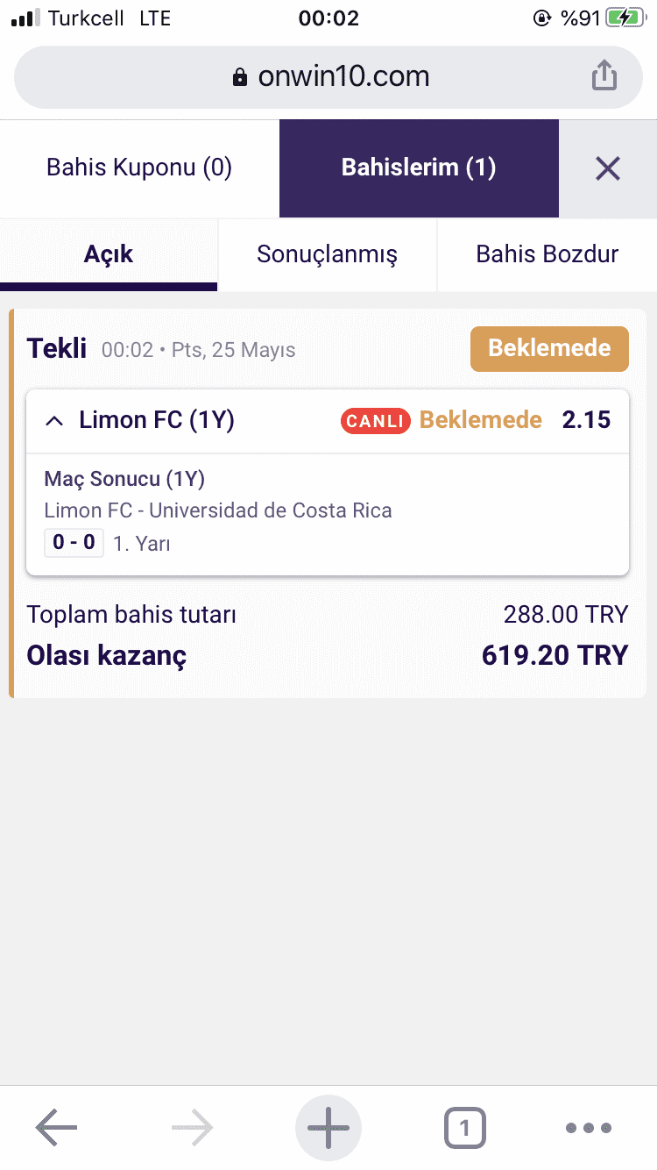Show the Sonuçlanmış bets tab
The height and width of the screenshot is (1170, 657).
(327, 254)
